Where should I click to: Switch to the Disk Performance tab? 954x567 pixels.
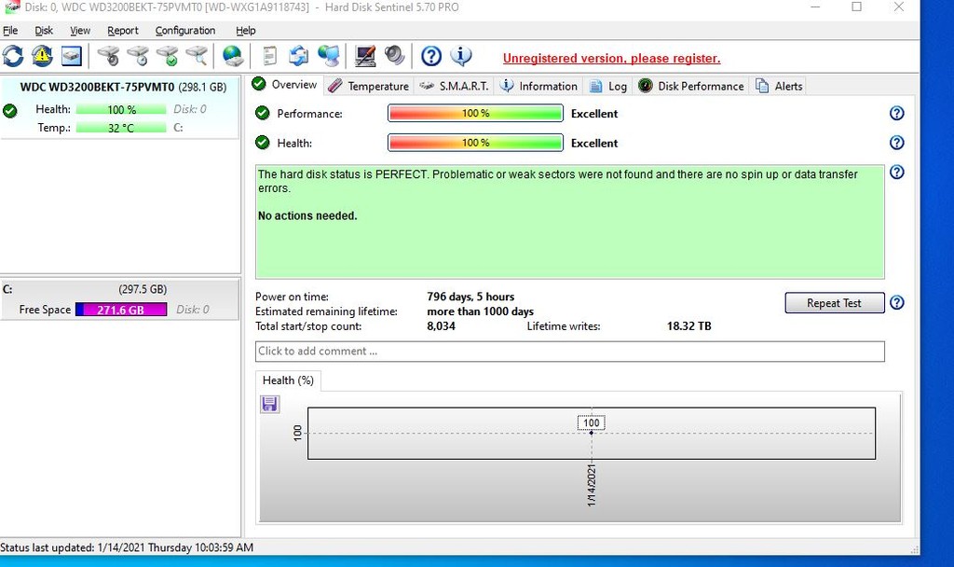[x=691, y=86]
